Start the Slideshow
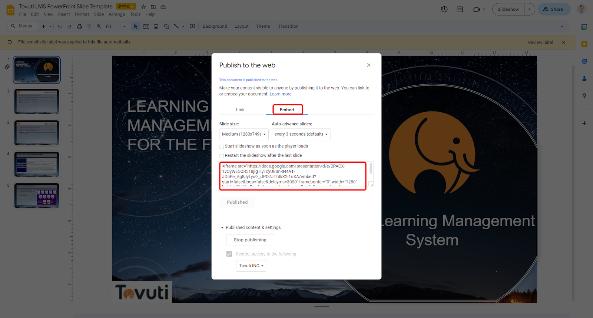The image size is (593, 318). pyautogui.click(x=508, y=9)
